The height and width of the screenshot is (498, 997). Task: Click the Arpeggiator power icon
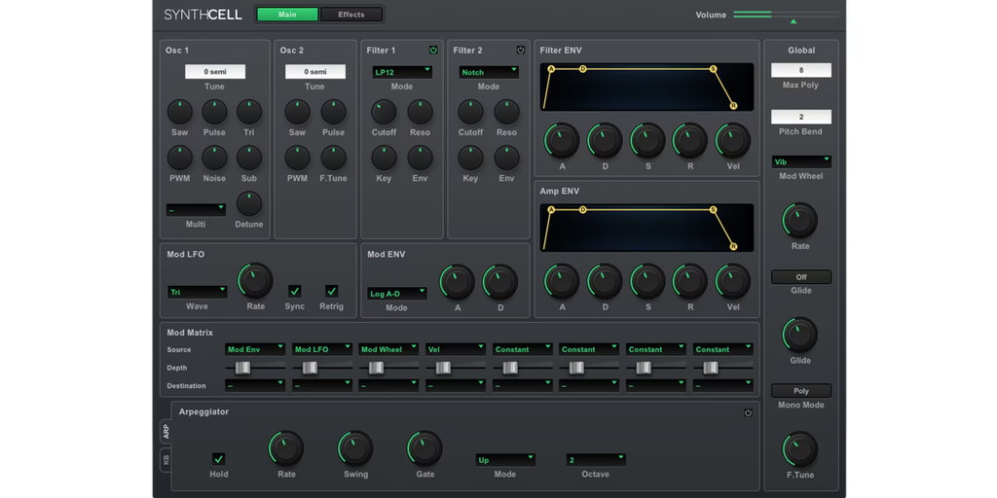click(x=748, y=412)
